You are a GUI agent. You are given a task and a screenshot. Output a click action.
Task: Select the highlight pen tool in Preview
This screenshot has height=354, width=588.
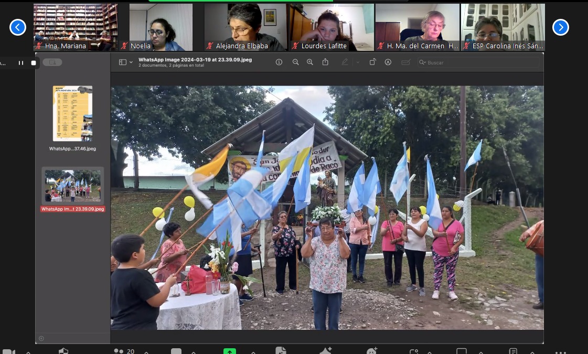pos(345,62)
